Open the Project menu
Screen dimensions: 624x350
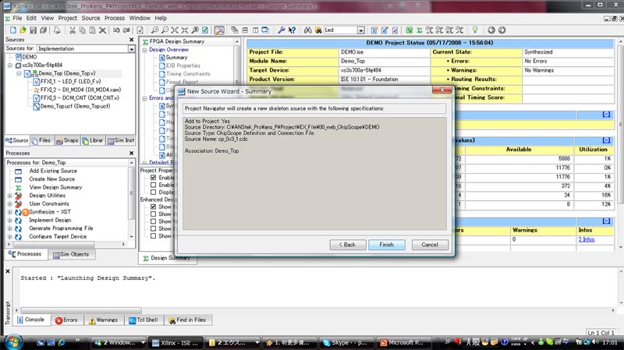coord(68,18)
